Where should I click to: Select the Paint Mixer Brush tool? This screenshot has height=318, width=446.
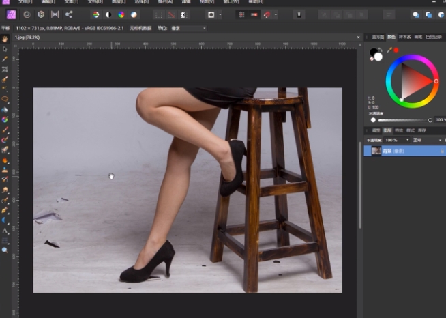5,140
